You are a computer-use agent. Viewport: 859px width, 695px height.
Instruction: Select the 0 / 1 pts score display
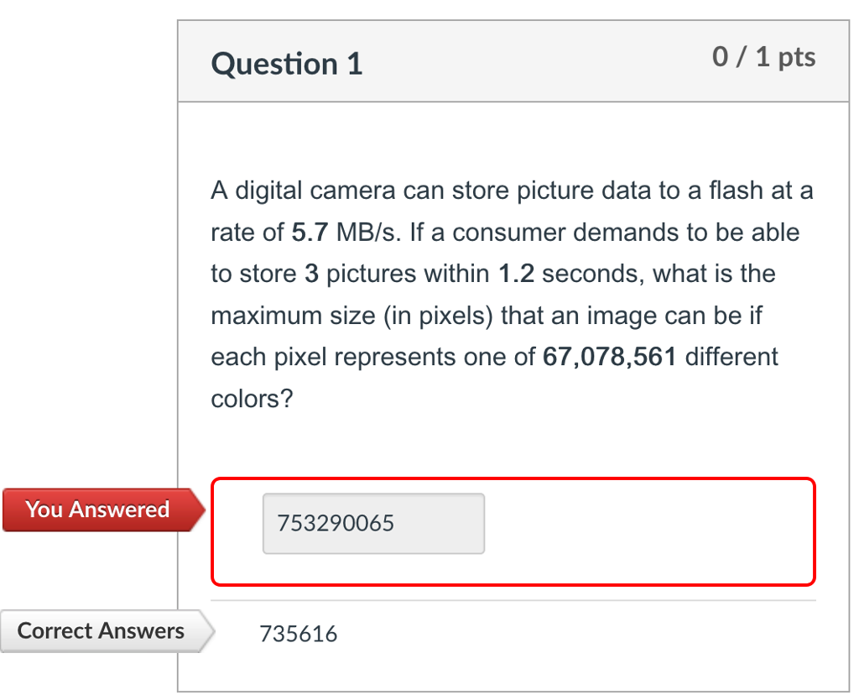pos(764,57)
